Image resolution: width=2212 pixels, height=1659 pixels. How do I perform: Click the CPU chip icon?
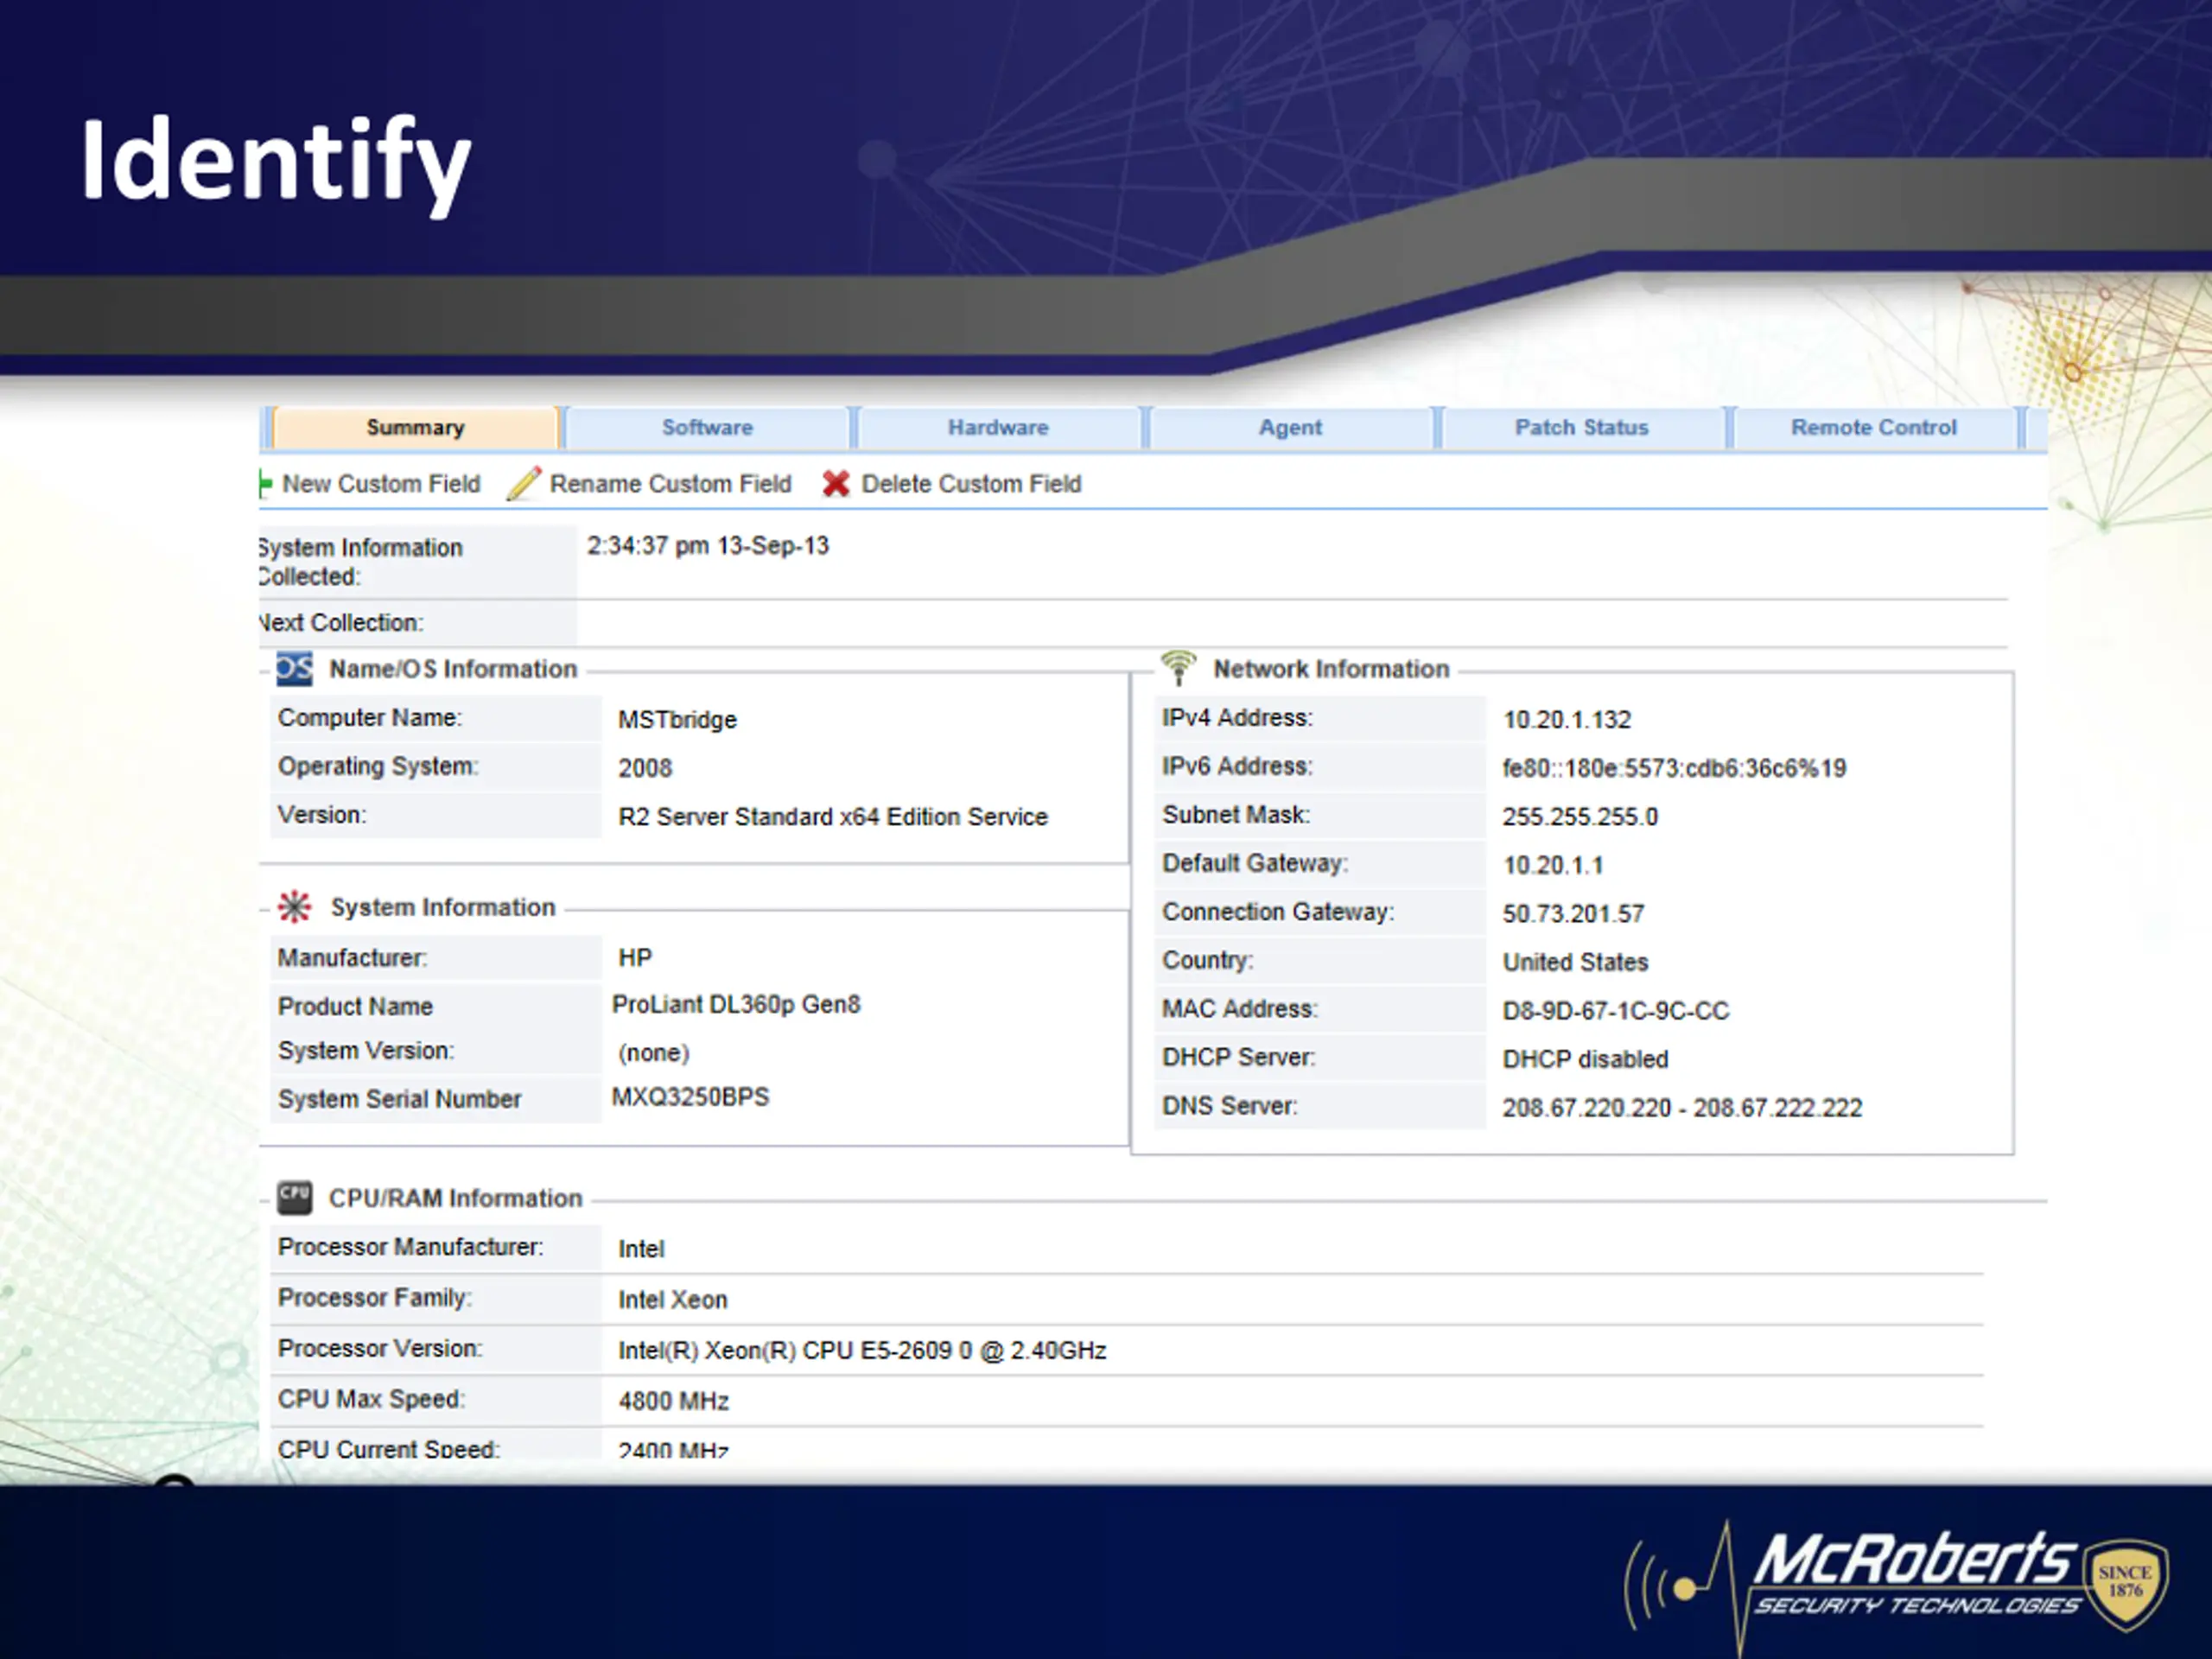pyautogui.click(x=294, y=1197)
